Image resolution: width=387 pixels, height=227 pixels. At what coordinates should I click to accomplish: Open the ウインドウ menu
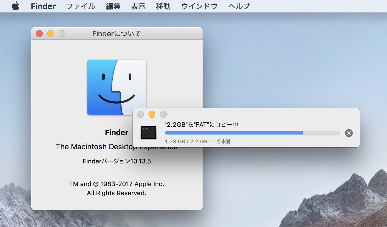click(199, 6)
